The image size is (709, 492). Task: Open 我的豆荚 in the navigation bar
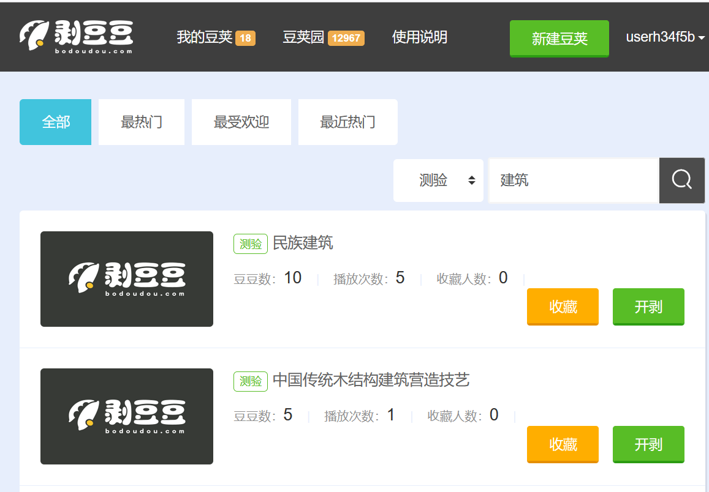205,37
